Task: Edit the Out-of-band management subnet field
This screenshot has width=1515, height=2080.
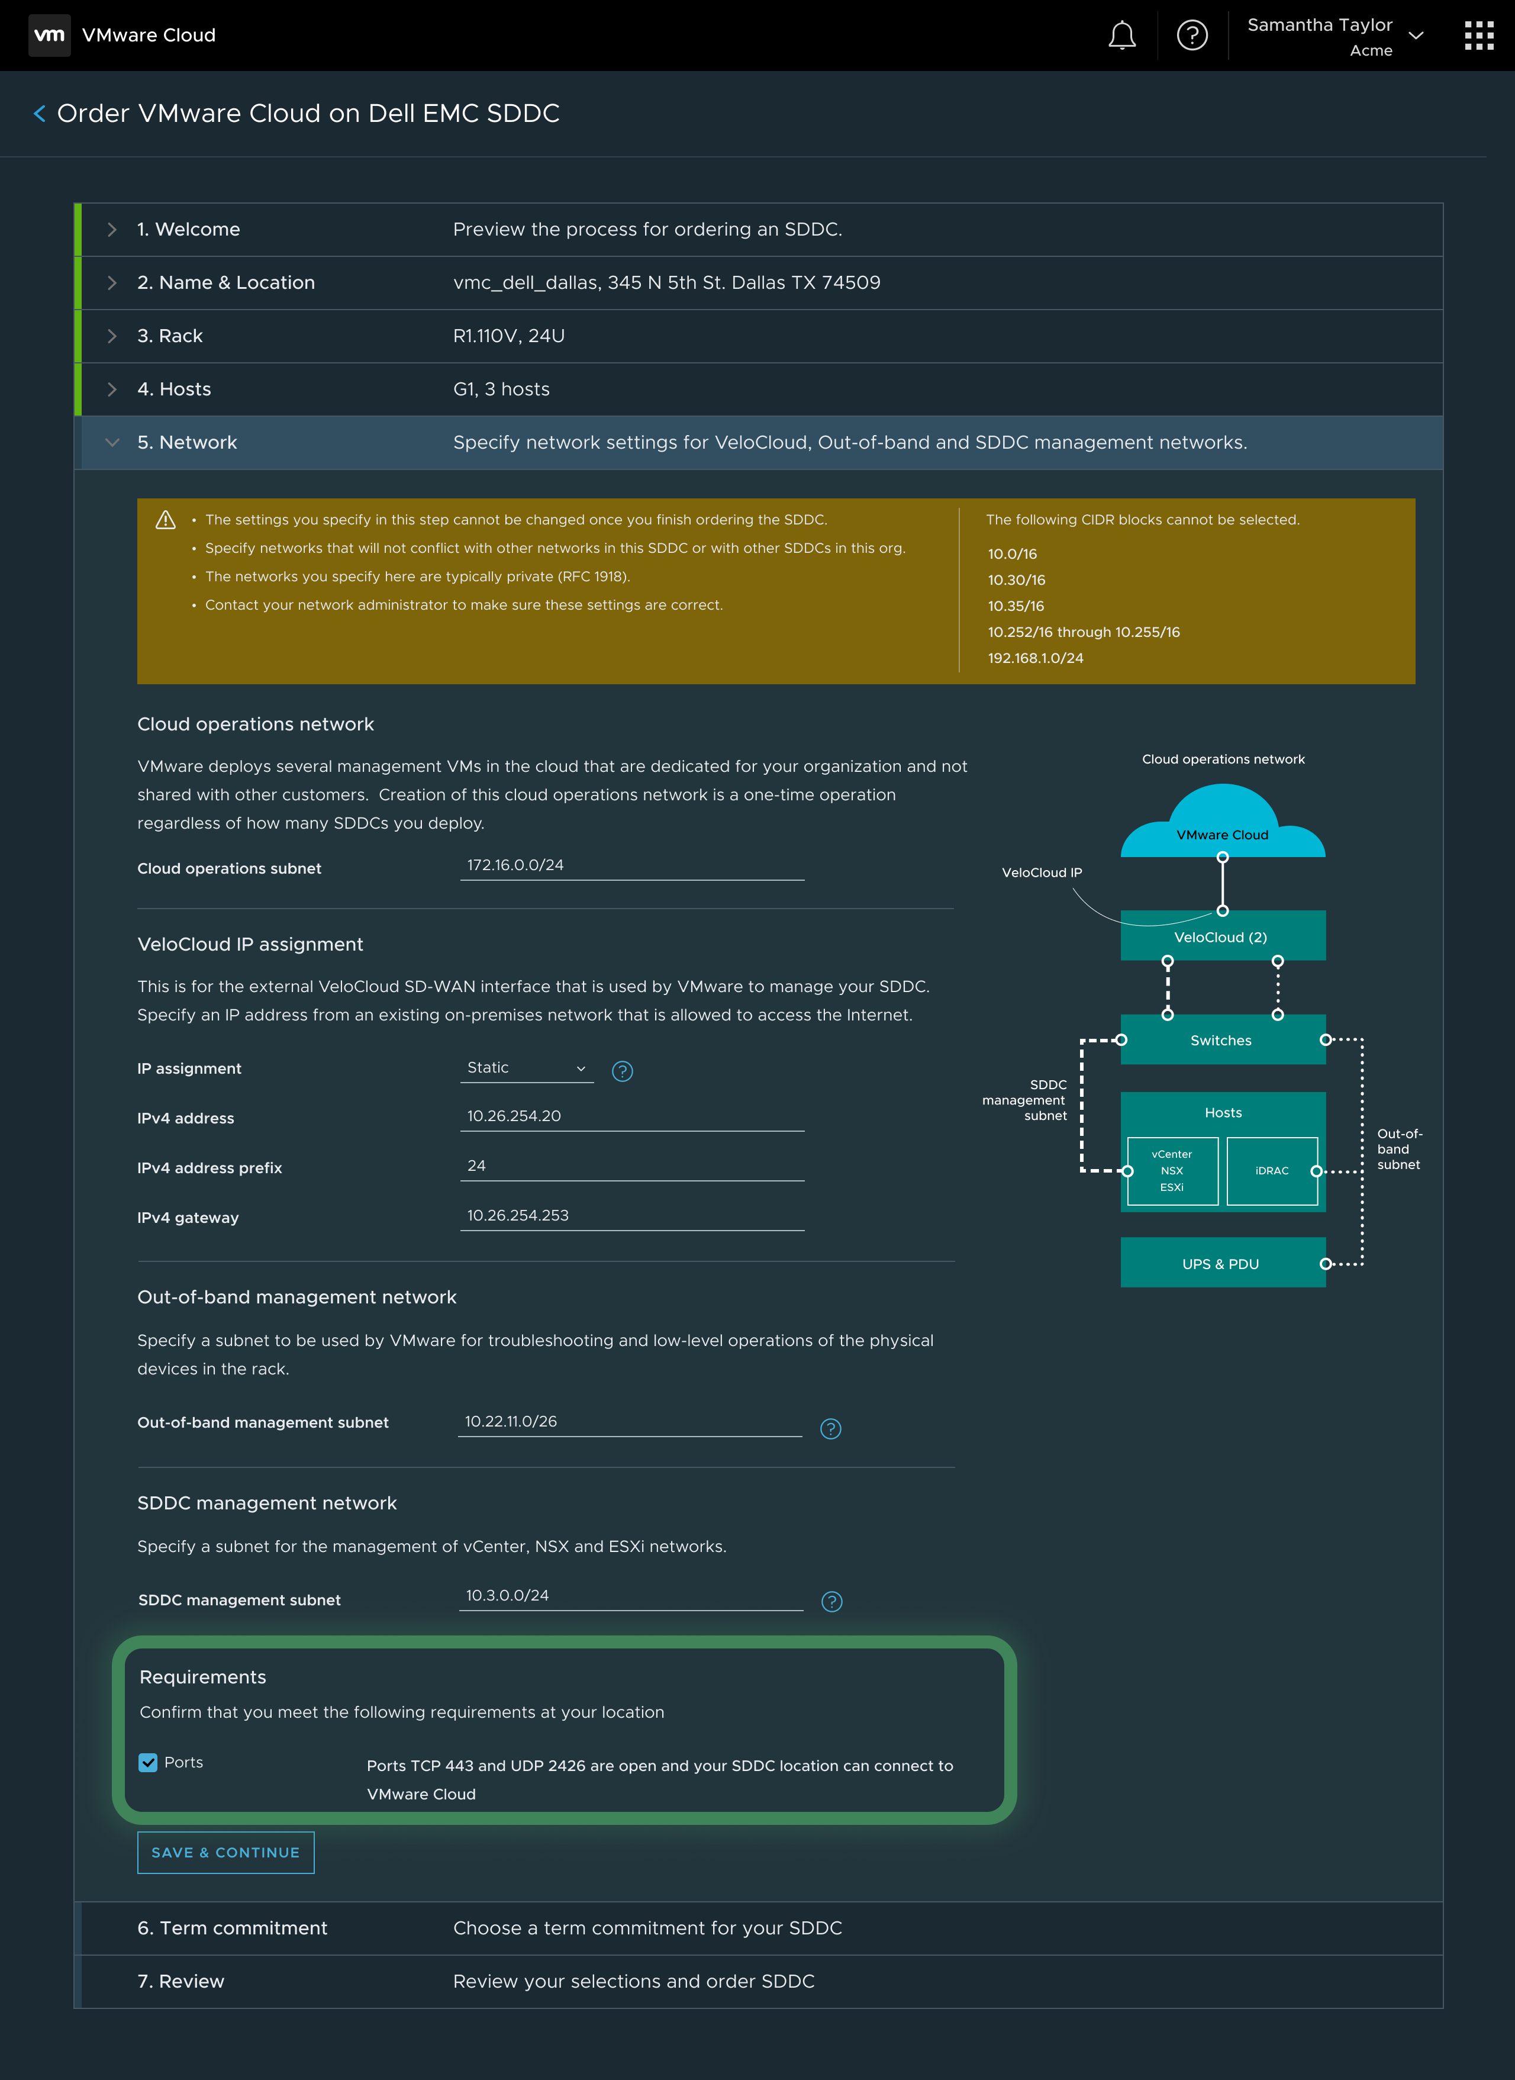Action: 630,1422
